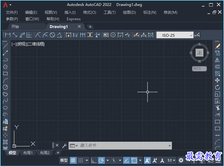Screen dimensions: 224x166
Task: Select the Aligned dimension tool
Action: coord(15,35)
